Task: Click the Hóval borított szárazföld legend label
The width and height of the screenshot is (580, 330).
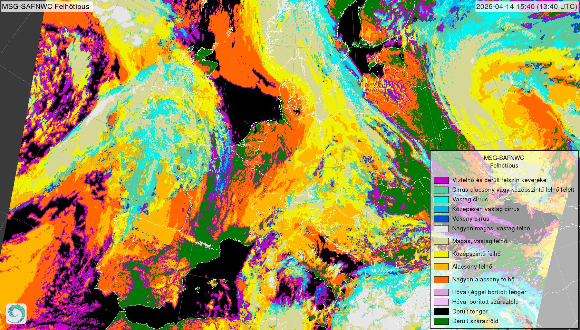Action: click(485, 302)
